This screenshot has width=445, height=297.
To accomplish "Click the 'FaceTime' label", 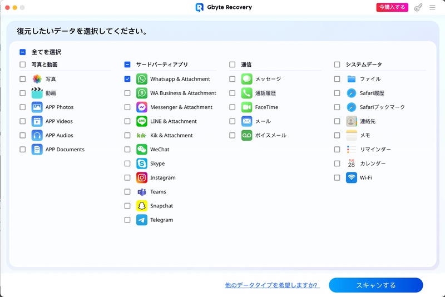I will pos(266,107).
